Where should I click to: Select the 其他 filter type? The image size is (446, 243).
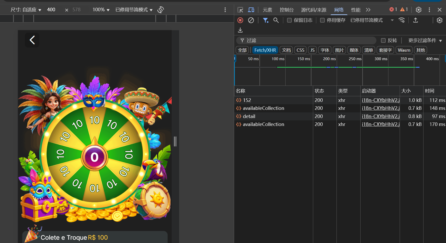tap(421, 50)
